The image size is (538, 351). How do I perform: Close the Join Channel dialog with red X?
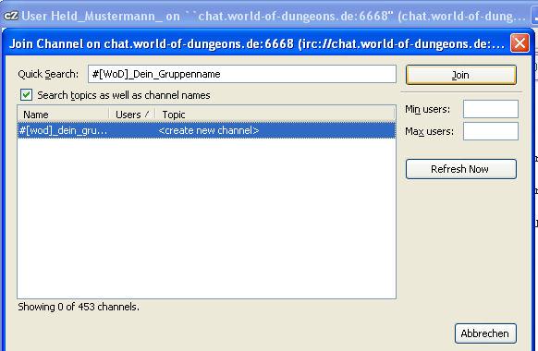[520, 43]
